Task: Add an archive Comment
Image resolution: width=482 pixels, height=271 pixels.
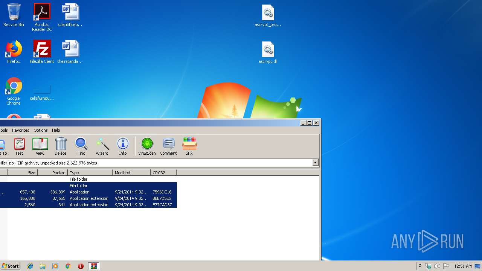Action: click(x=168, y=146)
